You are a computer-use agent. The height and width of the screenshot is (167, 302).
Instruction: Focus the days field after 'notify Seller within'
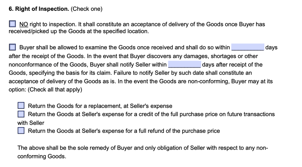point(184,64)
